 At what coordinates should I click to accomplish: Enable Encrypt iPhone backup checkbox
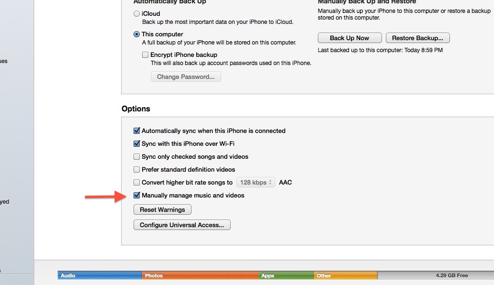146,55
